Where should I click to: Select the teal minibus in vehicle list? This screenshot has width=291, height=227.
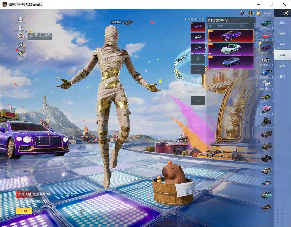(x=267, y=195)
